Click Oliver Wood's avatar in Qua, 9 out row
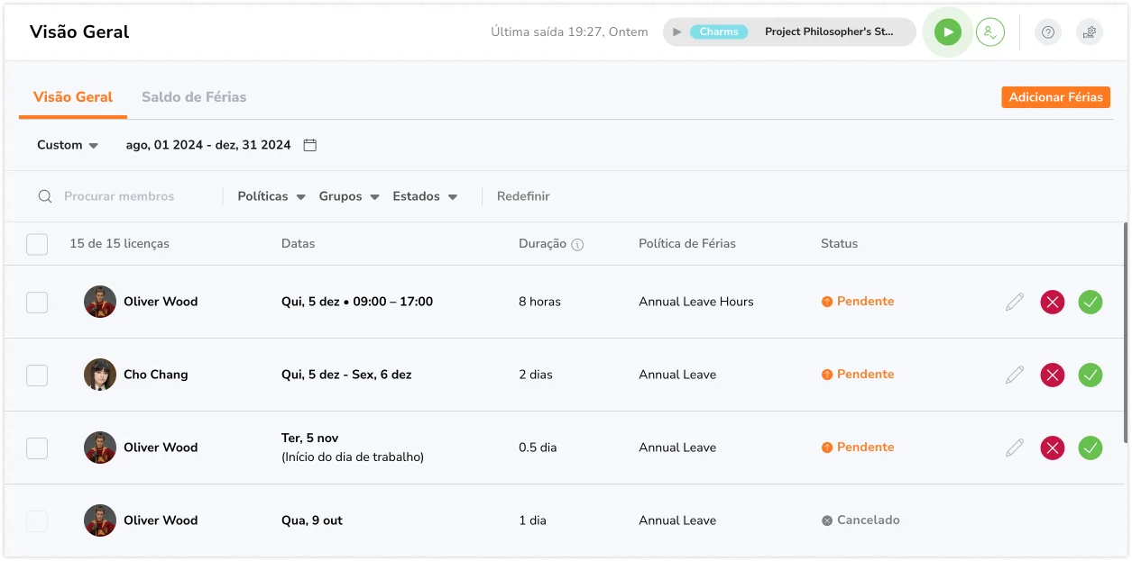The height and width of the screenshot is (561, 1132). (100, 520)
